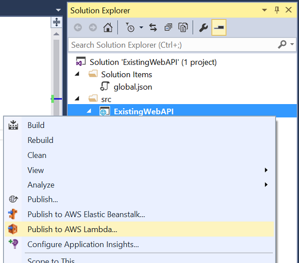Select the src folder
This screenshot has height=263, width=299.
(x=106, y=99)
